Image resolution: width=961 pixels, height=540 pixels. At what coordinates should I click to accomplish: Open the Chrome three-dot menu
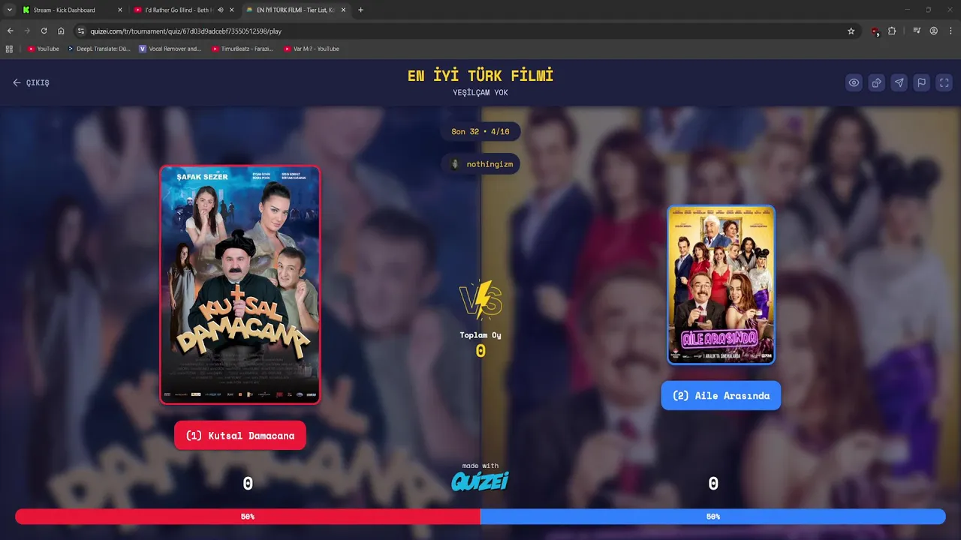(950, 31)
